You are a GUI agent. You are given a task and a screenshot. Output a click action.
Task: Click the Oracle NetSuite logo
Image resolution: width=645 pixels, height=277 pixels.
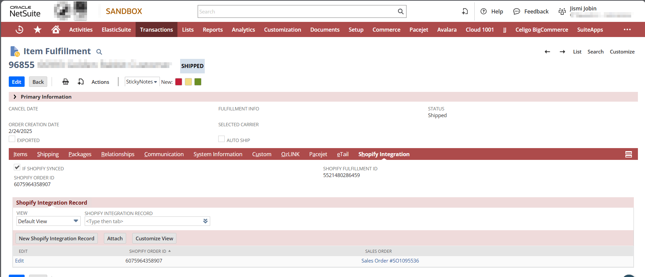coord(25,11)
